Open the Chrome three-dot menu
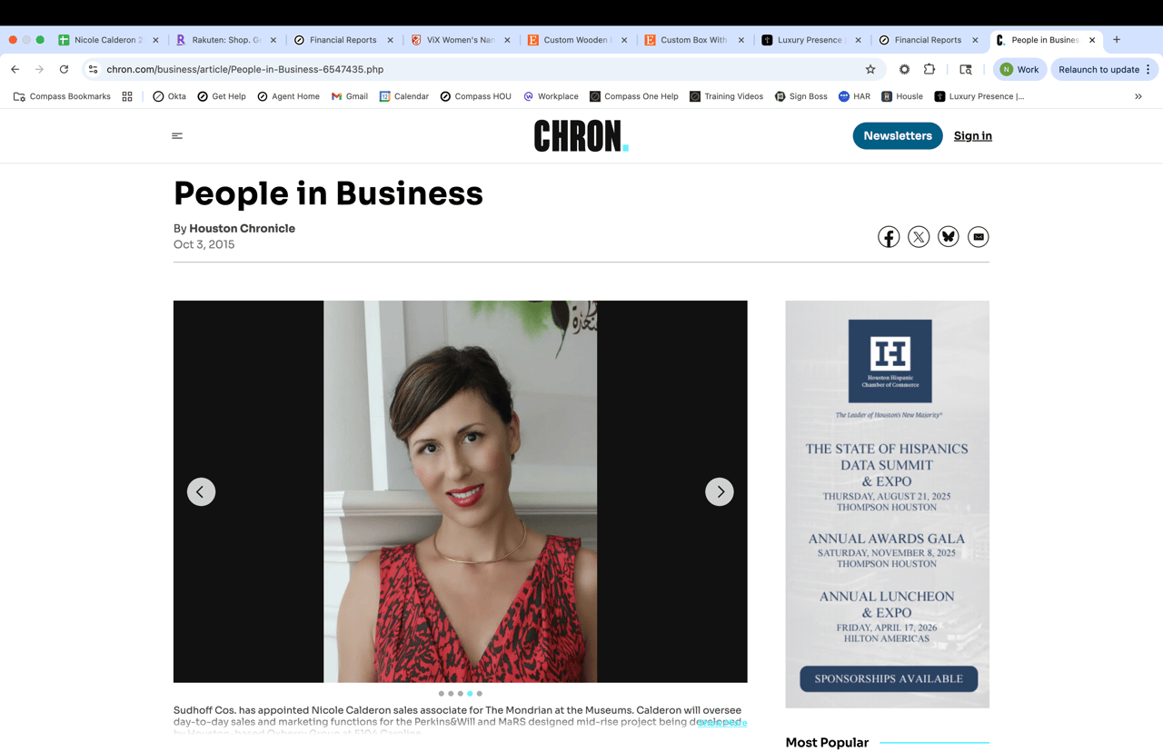 tap(1148, 69)
